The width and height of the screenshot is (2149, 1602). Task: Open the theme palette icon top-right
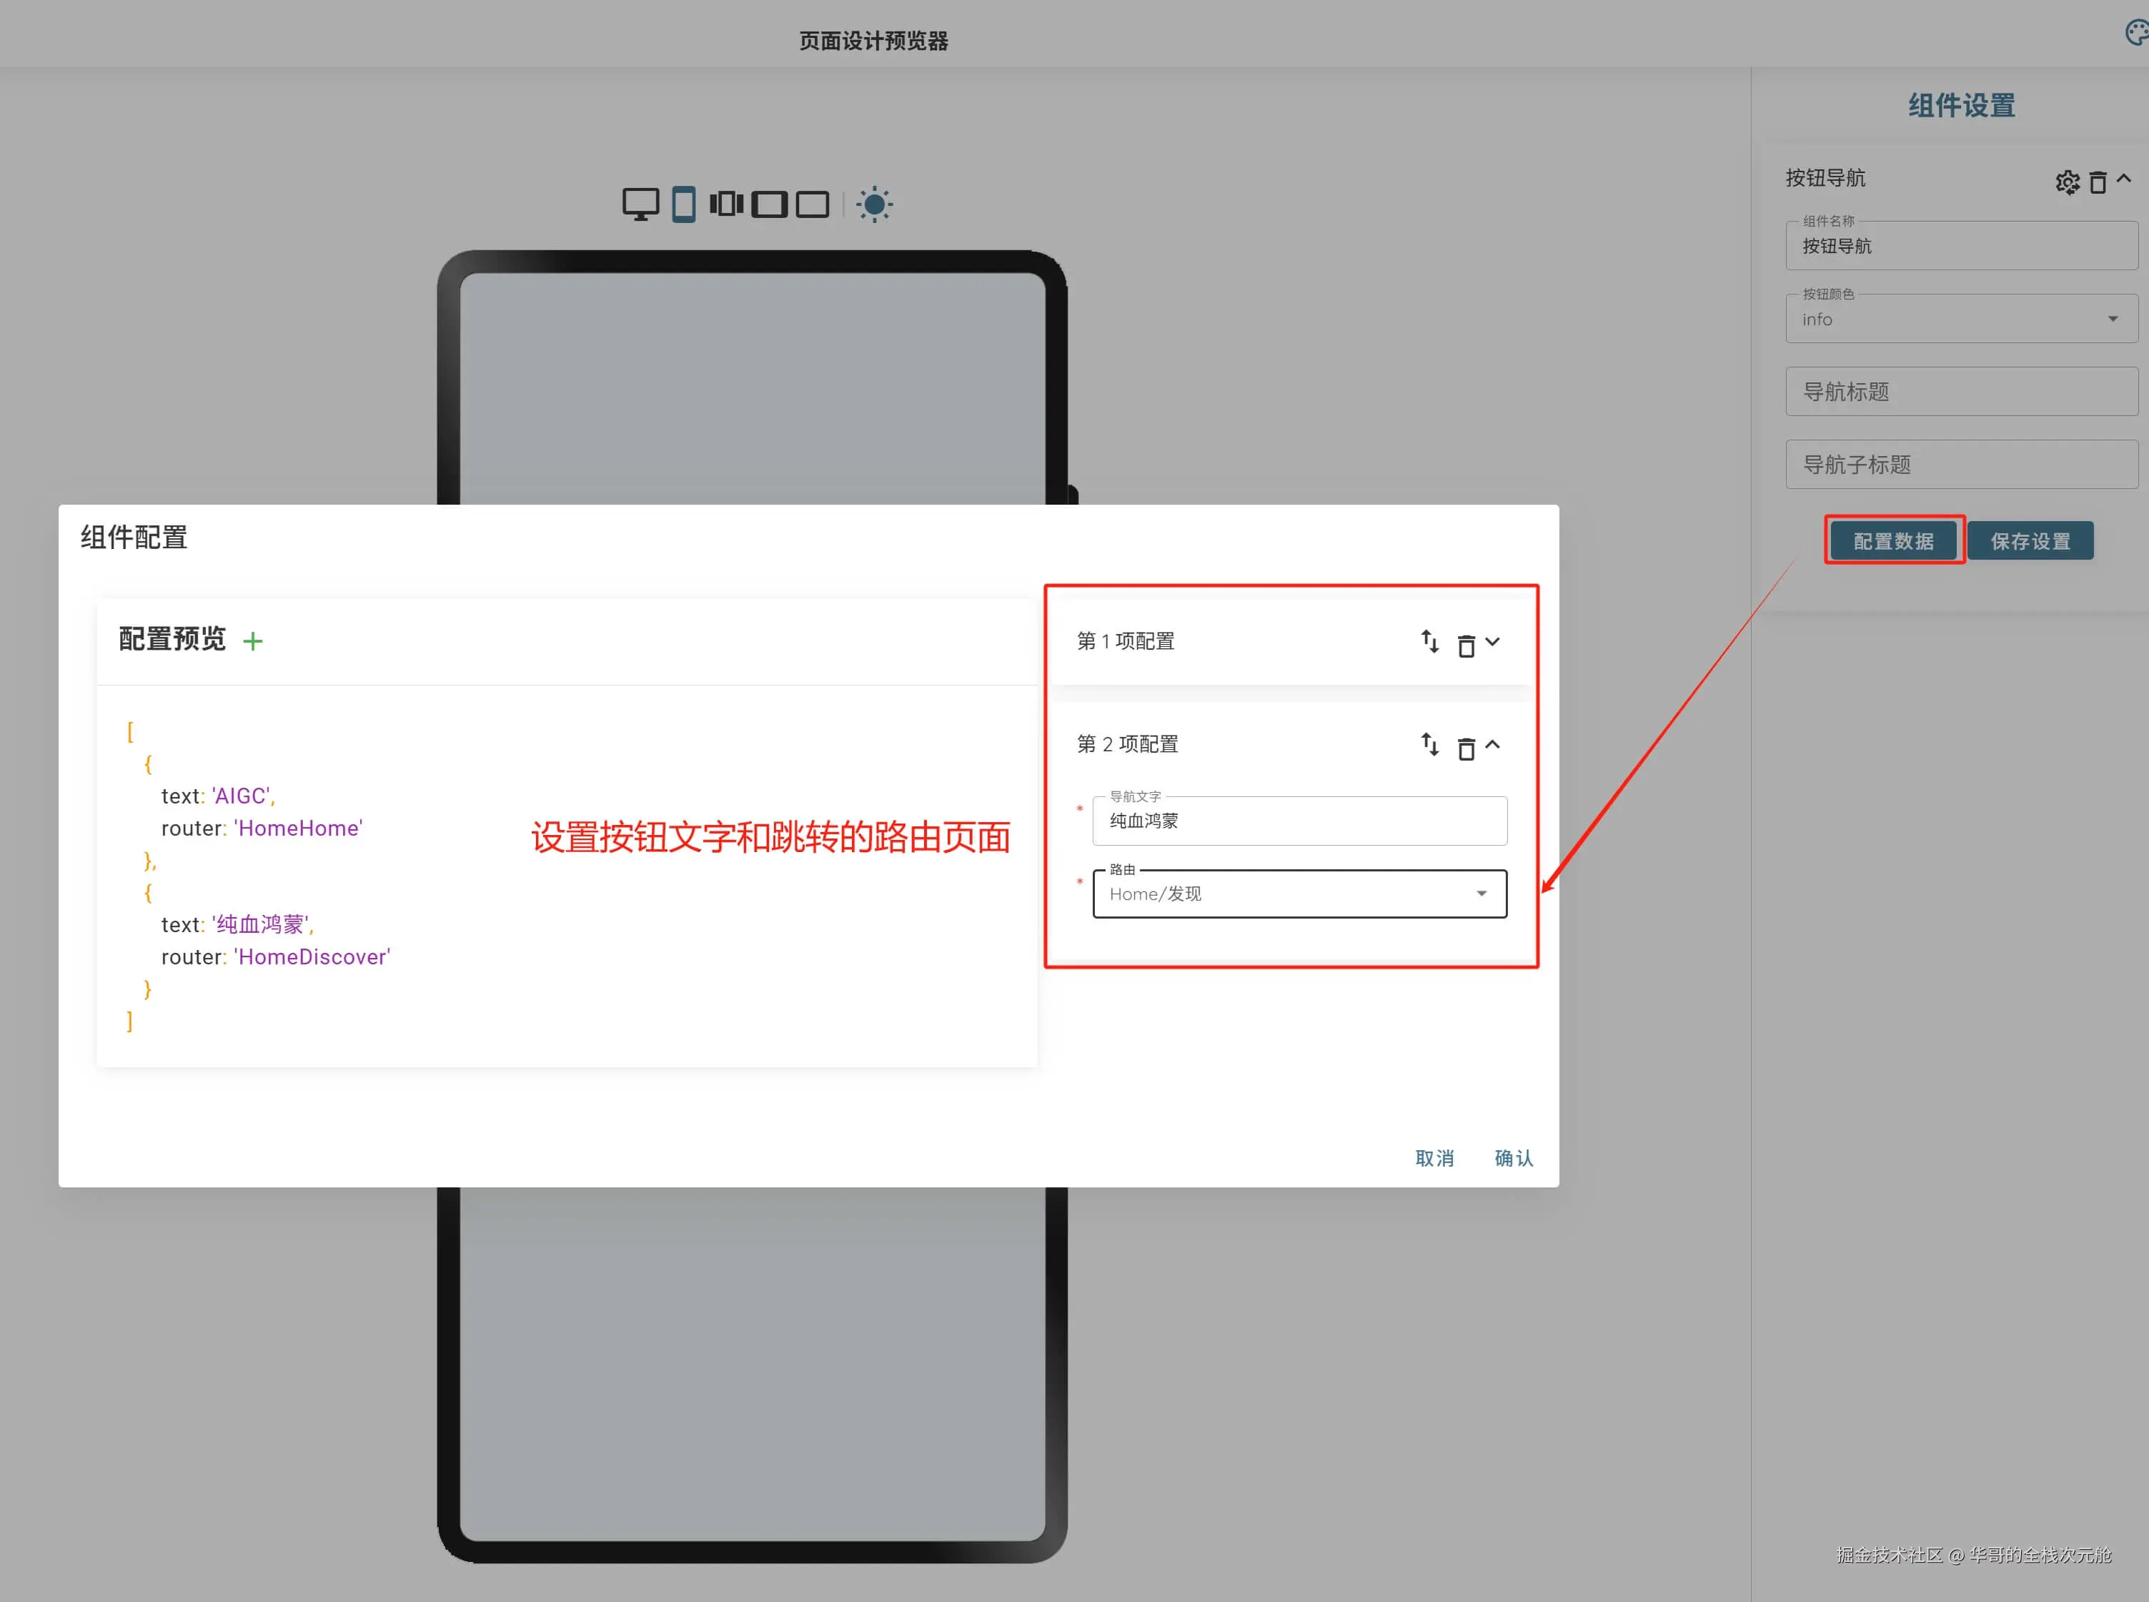pos(2136,34)
